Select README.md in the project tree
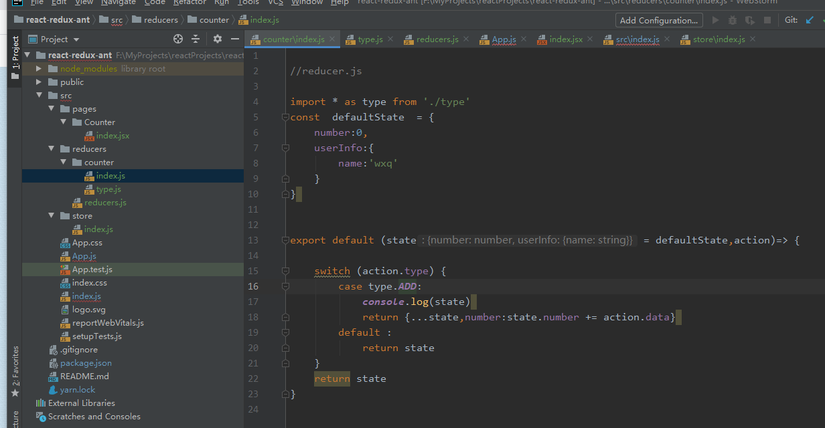 point(84,377)
